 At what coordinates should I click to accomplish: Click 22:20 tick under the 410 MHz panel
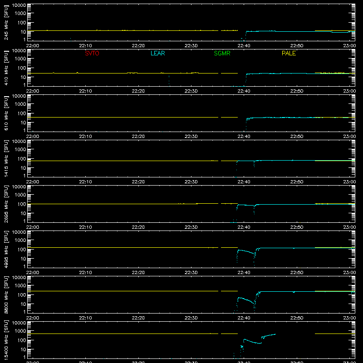(x=138, y=91)
